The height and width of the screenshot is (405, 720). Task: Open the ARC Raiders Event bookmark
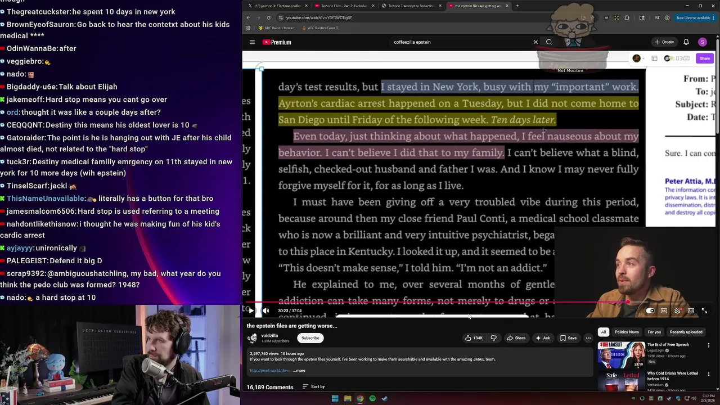[x=321, y=28]
